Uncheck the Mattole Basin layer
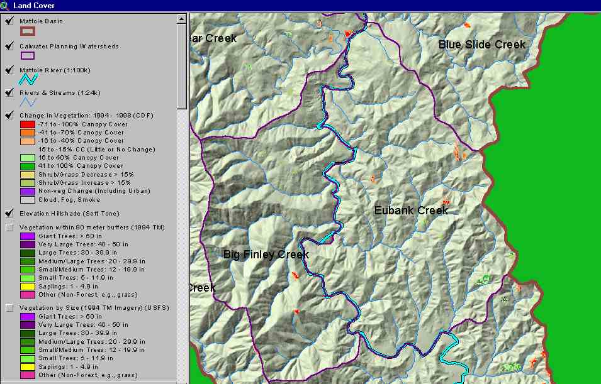This screenshot has width=601, height=384. 9,21
